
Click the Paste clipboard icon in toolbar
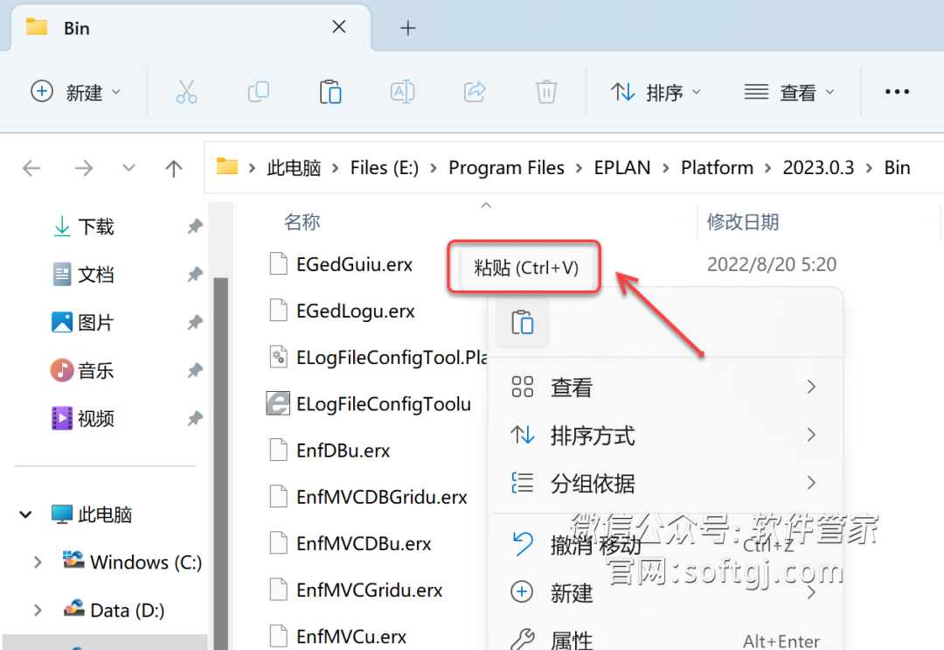point(330,92)
